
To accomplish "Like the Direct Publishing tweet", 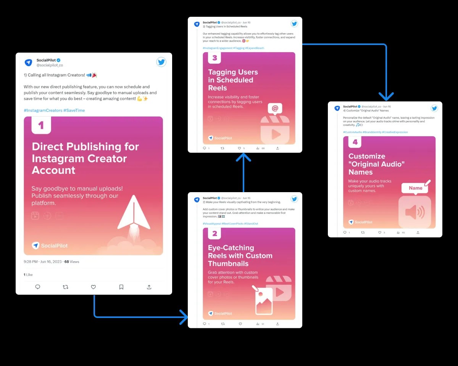I will (93, 287).
